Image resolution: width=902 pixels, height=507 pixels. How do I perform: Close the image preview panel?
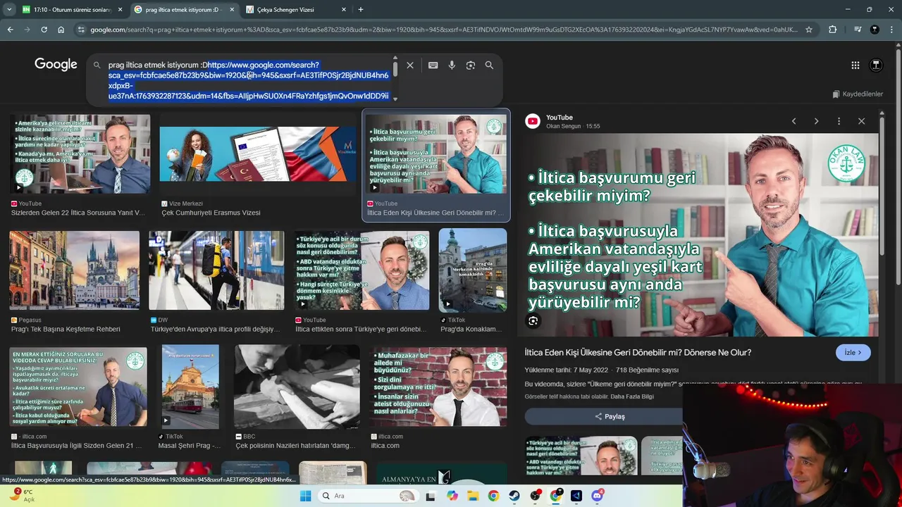coord(861,121)
